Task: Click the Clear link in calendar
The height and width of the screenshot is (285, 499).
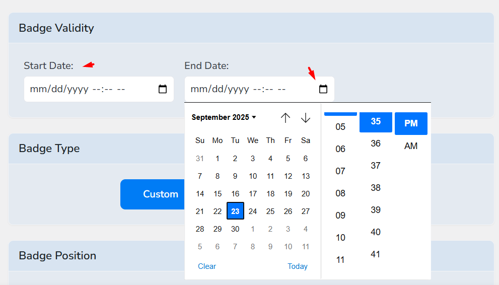Action: (x=207, y=266)
